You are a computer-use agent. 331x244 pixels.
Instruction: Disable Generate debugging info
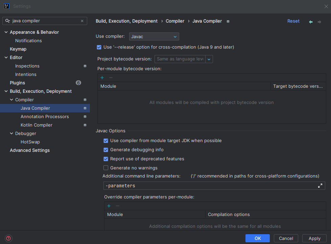click(106, 150)
